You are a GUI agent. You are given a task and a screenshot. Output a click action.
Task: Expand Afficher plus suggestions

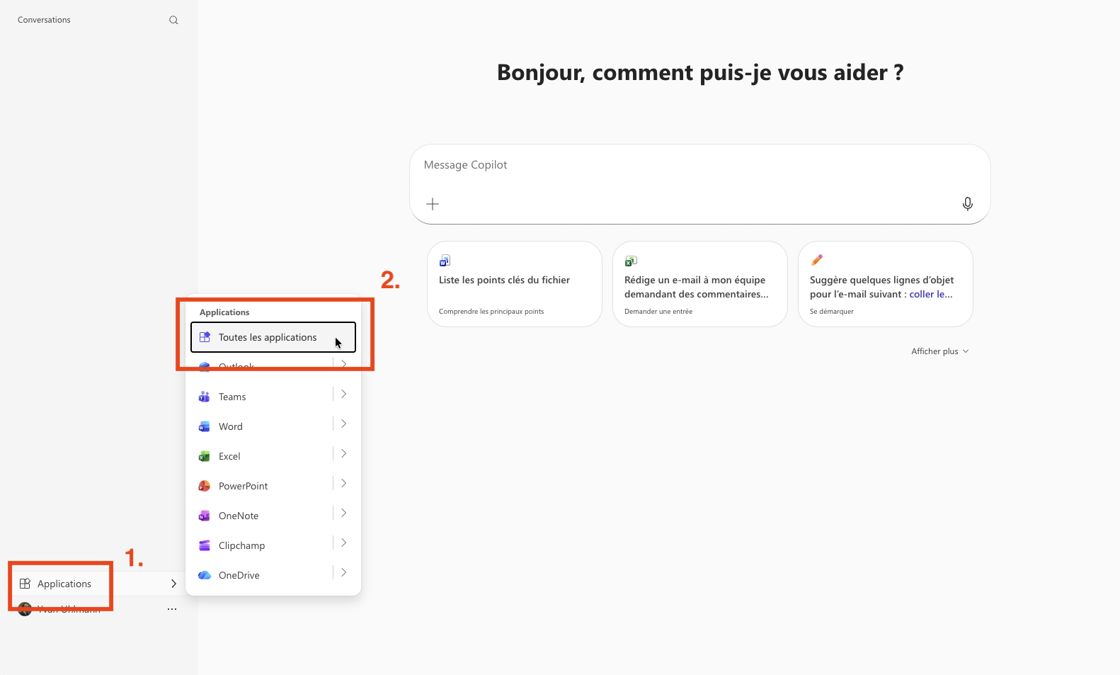point(939,351)
